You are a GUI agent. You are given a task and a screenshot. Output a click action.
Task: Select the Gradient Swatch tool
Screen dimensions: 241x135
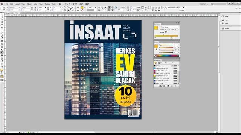[2, 52]
